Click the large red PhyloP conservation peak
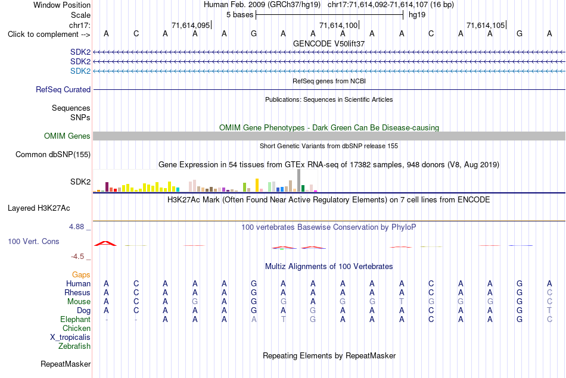This screenshot has width=566, height=378. click(x=105, y=243)
